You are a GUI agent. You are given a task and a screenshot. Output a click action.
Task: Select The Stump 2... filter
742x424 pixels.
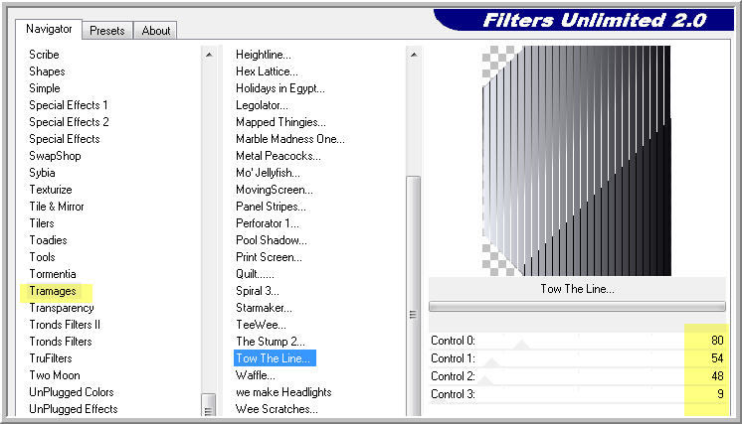(x=271, y=342)
